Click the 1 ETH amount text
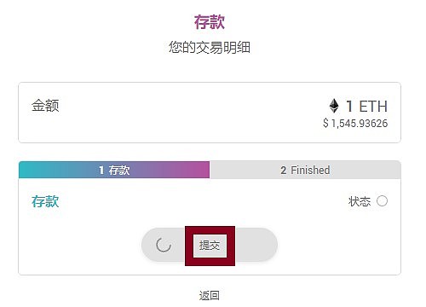This screenshot has height=307, width=426. 366,107
